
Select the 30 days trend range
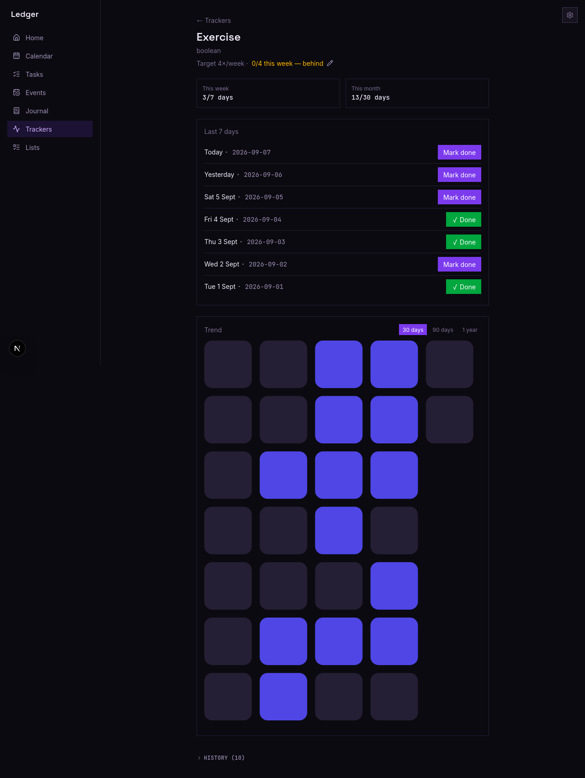[x=413, y=330]
